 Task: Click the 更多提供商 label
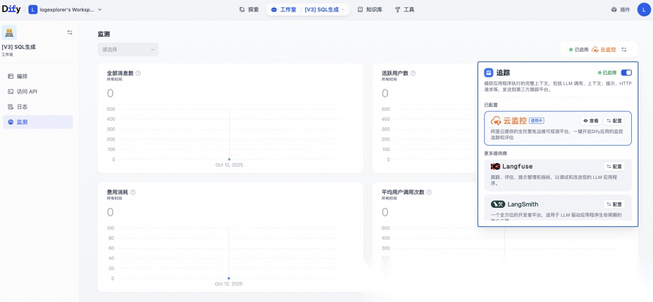coord(496,153)
